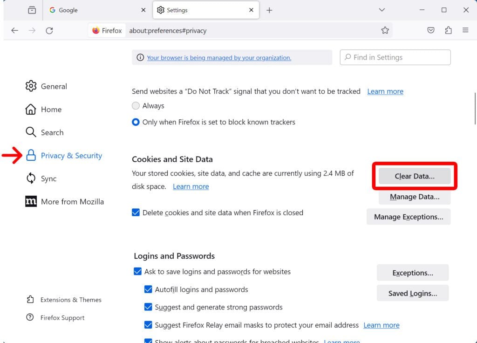Screen dimensions: 477x343
Task: Select the Search settings section
Action: [x=52, y=132]
